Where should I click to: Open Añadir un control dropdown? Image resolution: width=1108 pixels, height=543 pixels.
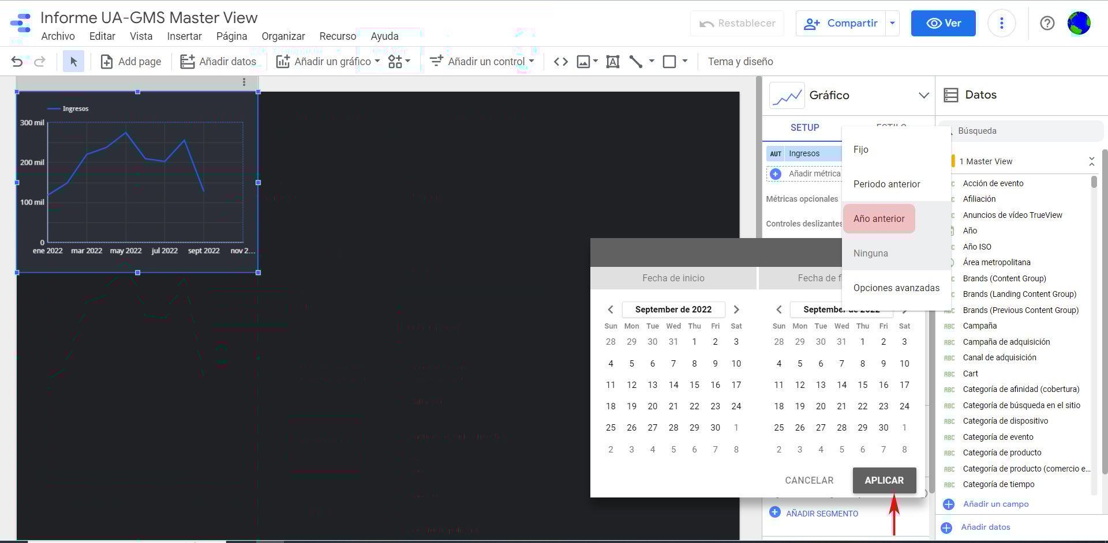(482, 62)
